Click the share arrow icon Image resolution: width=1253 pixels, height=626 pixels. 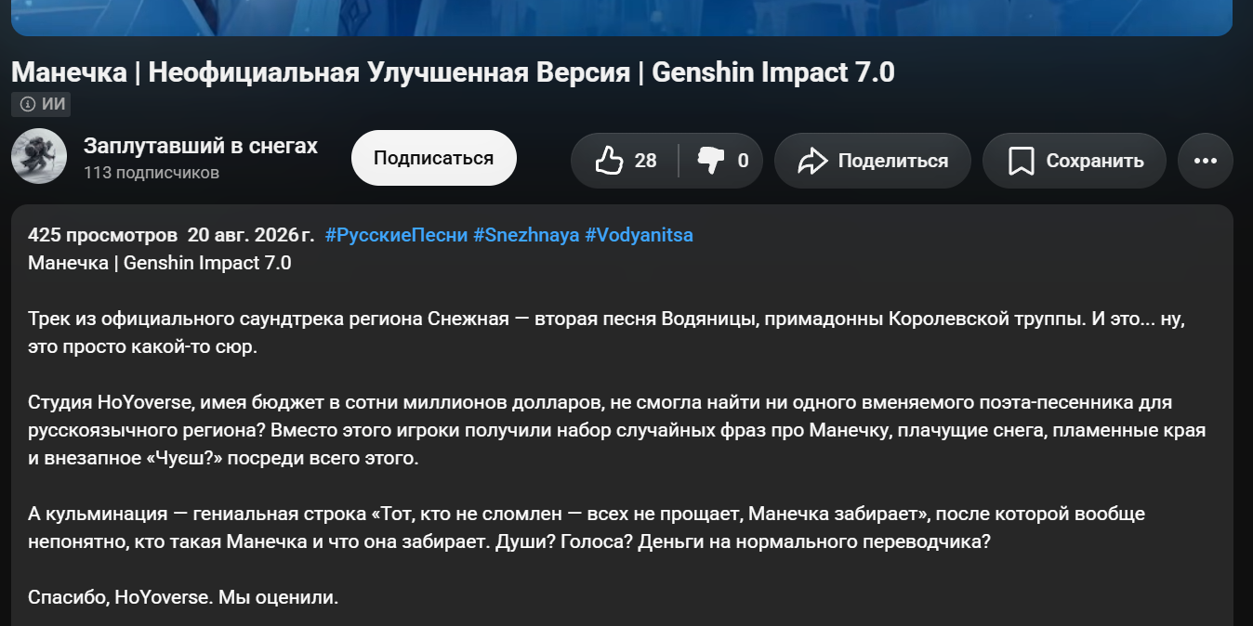(812, 161)
